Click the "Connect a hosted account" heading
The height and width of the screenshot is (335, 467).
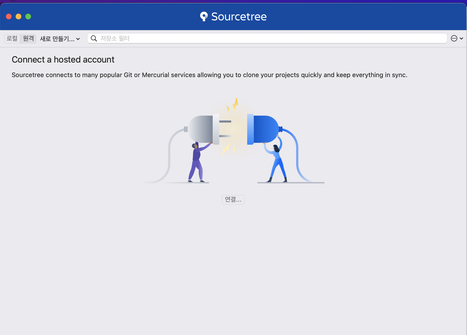63,60
